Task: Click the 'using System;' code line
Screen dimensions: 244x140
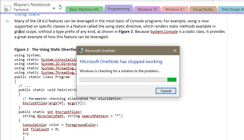Action: (28, 55)
